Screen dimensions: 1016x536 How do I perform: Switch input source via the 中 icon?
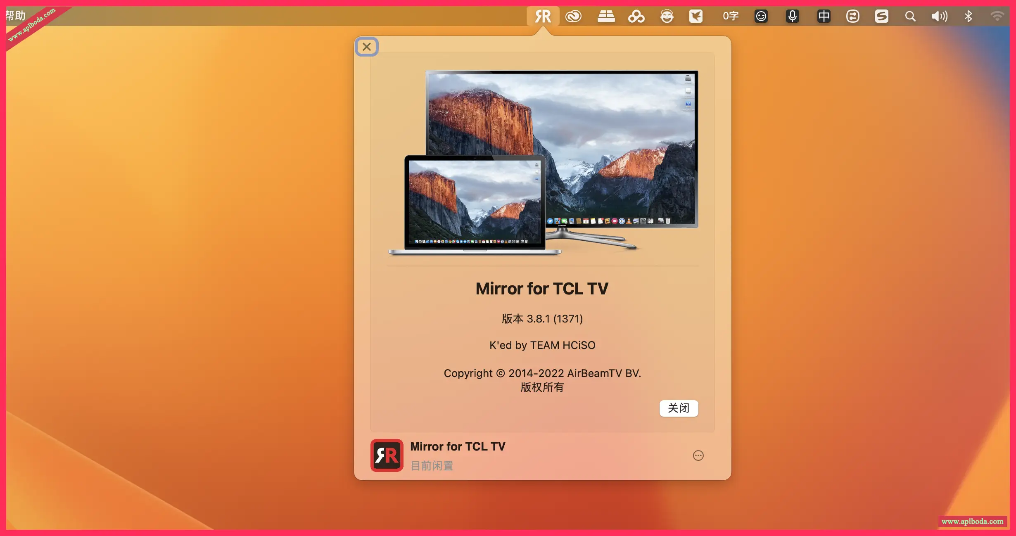[x=824, y=16]
